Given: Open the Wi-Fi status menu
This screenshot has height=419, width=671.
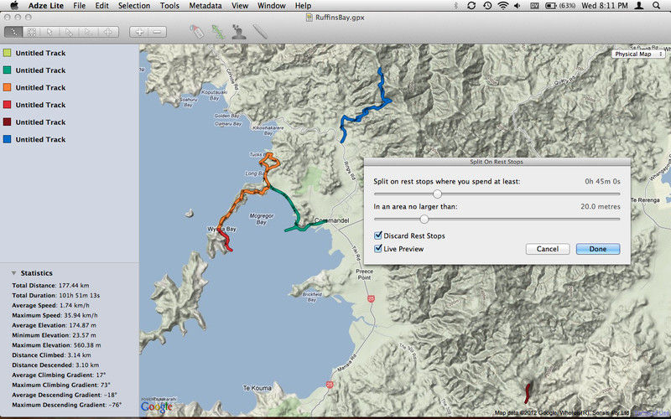Looking at the screenshot, I should 503,6.
